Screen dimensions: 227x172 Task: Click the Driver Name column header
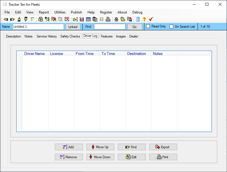pyautogui.click(x=35, y=54)
